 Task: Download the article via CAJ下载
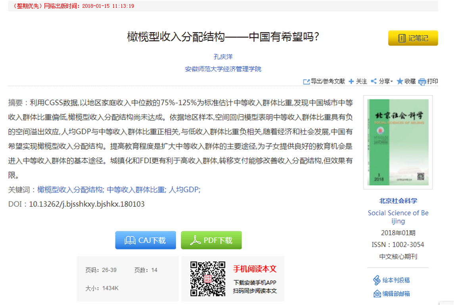click(146, 240)
